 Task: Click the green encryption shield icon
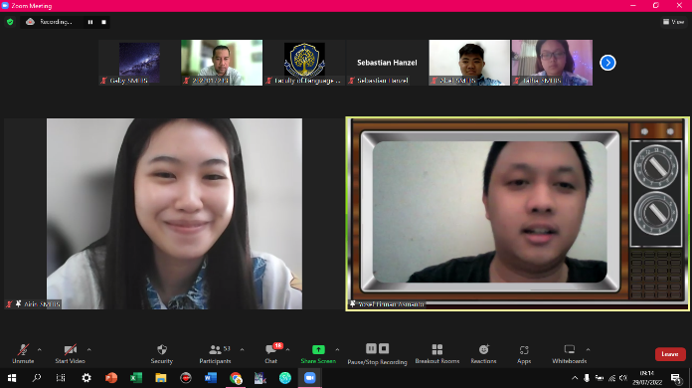10,22
